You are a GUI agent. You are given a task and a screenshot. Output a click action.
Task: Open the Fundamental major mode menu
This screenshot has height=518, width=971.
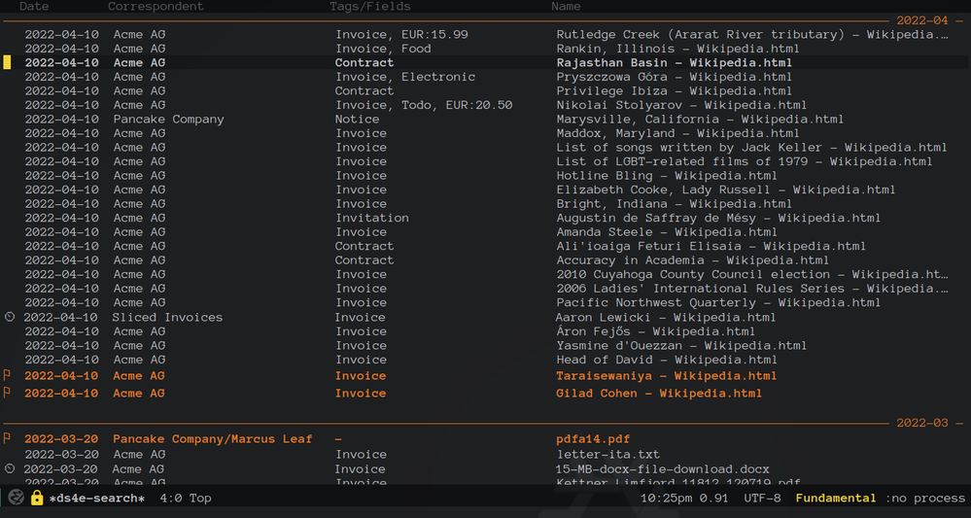[835, 499]
